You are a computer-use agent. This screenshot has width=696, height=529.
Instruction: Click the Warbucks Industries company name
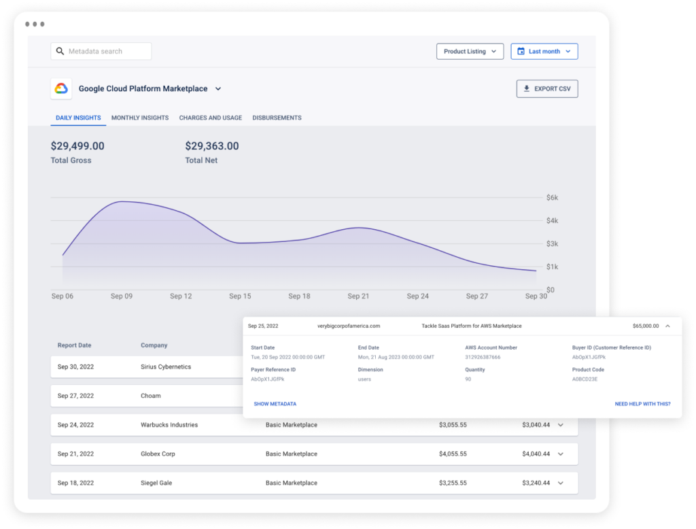(169, 425)
